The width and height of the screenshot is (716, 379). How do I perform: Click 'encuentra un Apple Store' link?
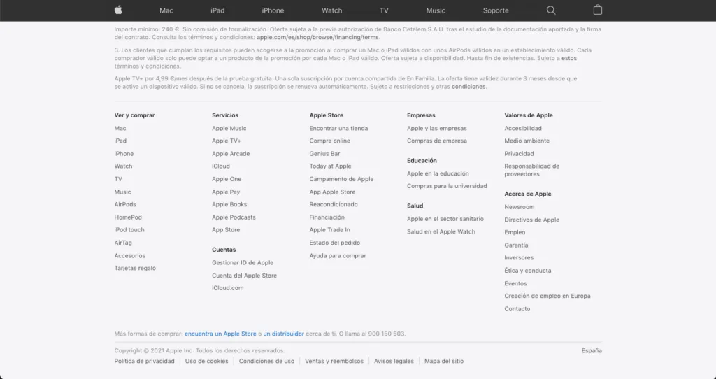[220, 334]
